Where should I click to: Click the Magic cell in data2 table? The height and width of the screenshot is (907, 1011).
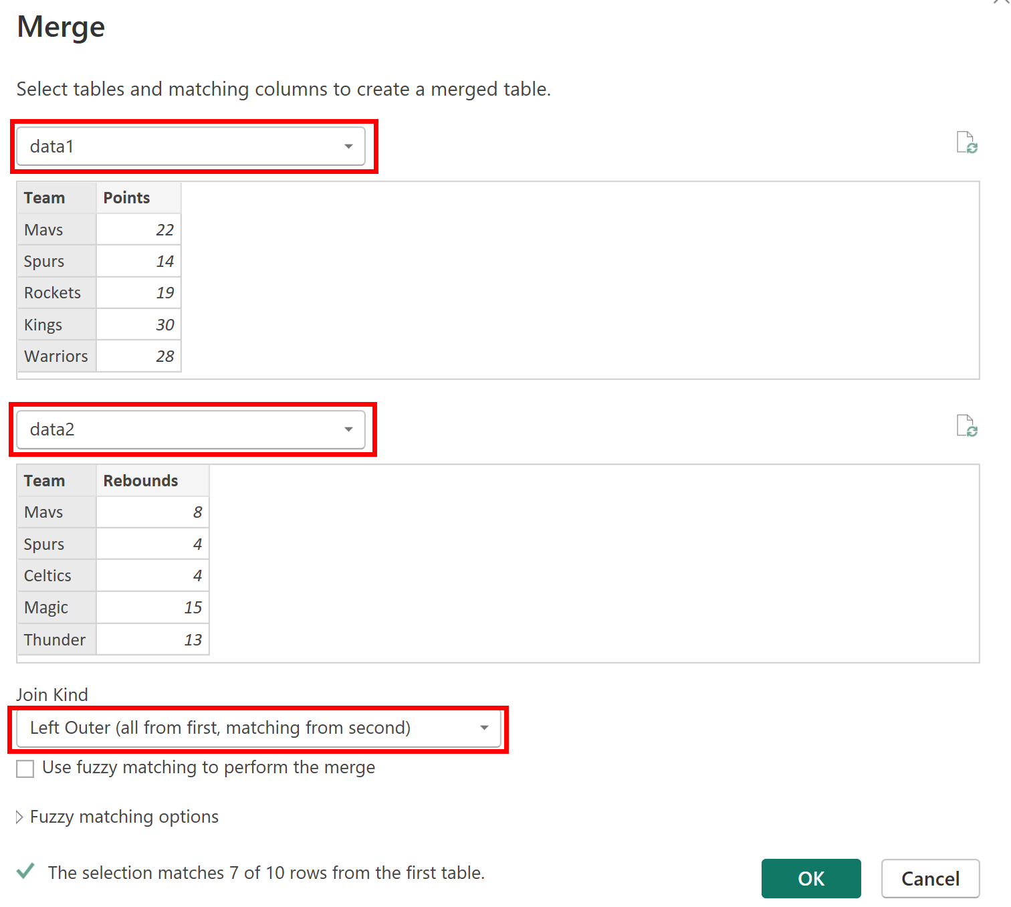(57, 607)
